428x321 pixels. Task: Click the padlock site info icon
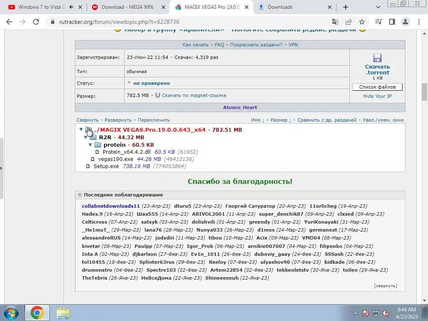pyautogui.click(x=53, y=22)
